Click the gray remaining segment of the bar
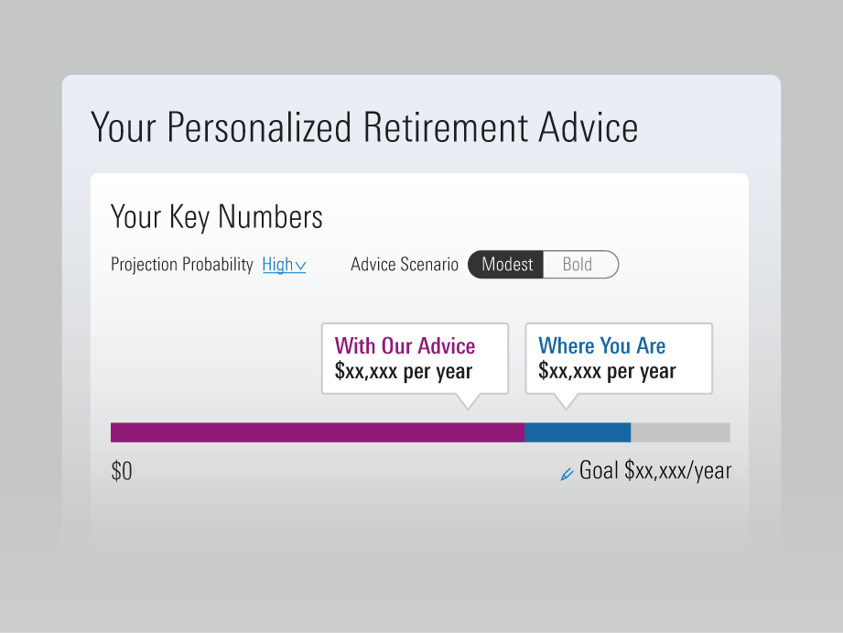This screenshot has height=633, width=843. [x=680, y=432]
